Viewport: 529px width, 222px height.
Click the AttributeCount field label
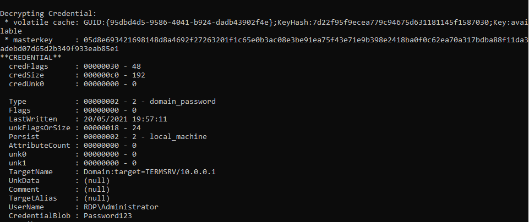[x=39, y=145]
